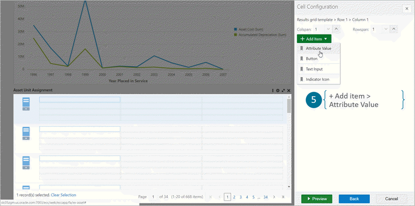Click the Clear Selection link
The width and height of the screenshot is (415, 206).
63,195
